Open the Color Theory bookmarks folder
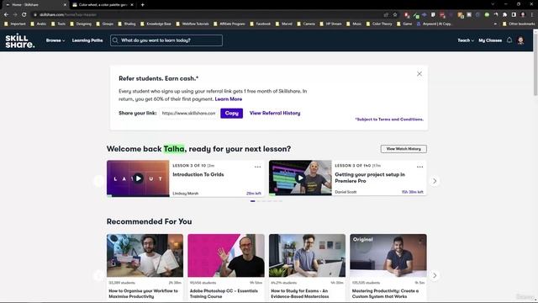The width and height of the screenshot is (538, 303). [379, 24]
